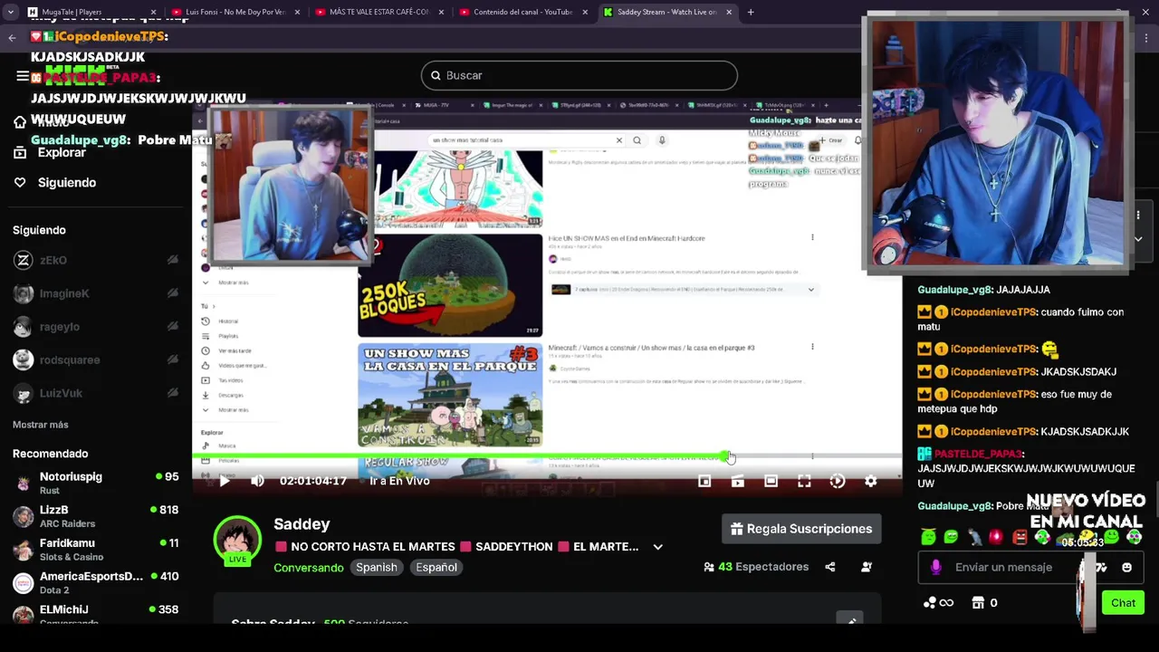This screenshot has height=652, width=1159.
Task: Open the hamburger menu beside the Kick logo
Action: [x=23, y=76]
